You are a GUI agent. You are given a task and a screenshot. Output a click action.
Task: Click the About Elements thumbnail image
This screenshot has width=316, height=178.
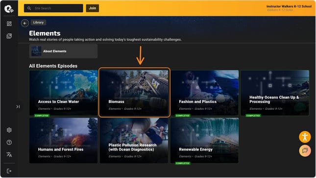pos(36,51)
